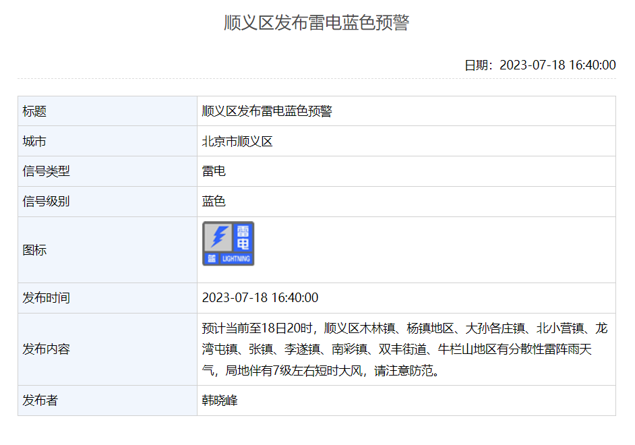The image size is (635, 445).
Task: Click the title value in the 标题 row
Action: tap(267, 111)
